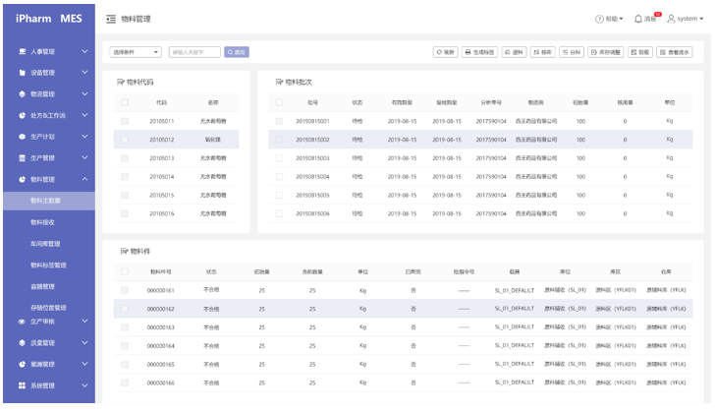This screenshot has width=716, height=412.
Task: Tick the checkbox for code 20105014
Action: tap(125, 177)
